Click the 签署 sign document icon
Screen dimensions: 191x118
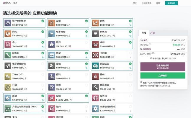point(52,87)
